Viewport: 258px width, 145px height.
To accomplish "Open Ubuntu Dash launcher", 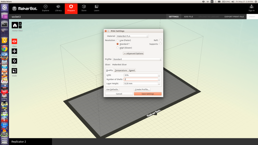I will coord(4,8).
